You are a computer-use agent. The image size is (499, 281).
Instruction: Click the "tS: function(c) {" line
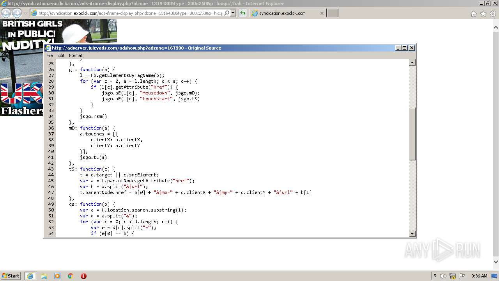tap(92, 169)
